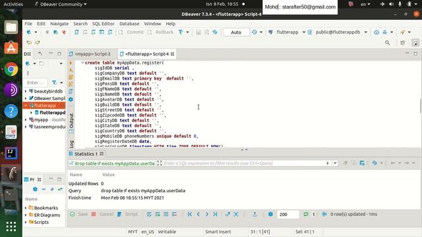
Task: Expand the ER Diagrams folder
Action: [26, 215]
